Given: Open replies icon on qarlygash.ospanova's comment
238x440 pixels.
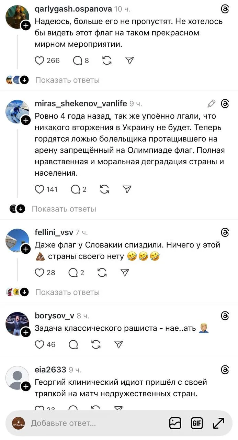Looking at the screenshot, I should point(78,60).
